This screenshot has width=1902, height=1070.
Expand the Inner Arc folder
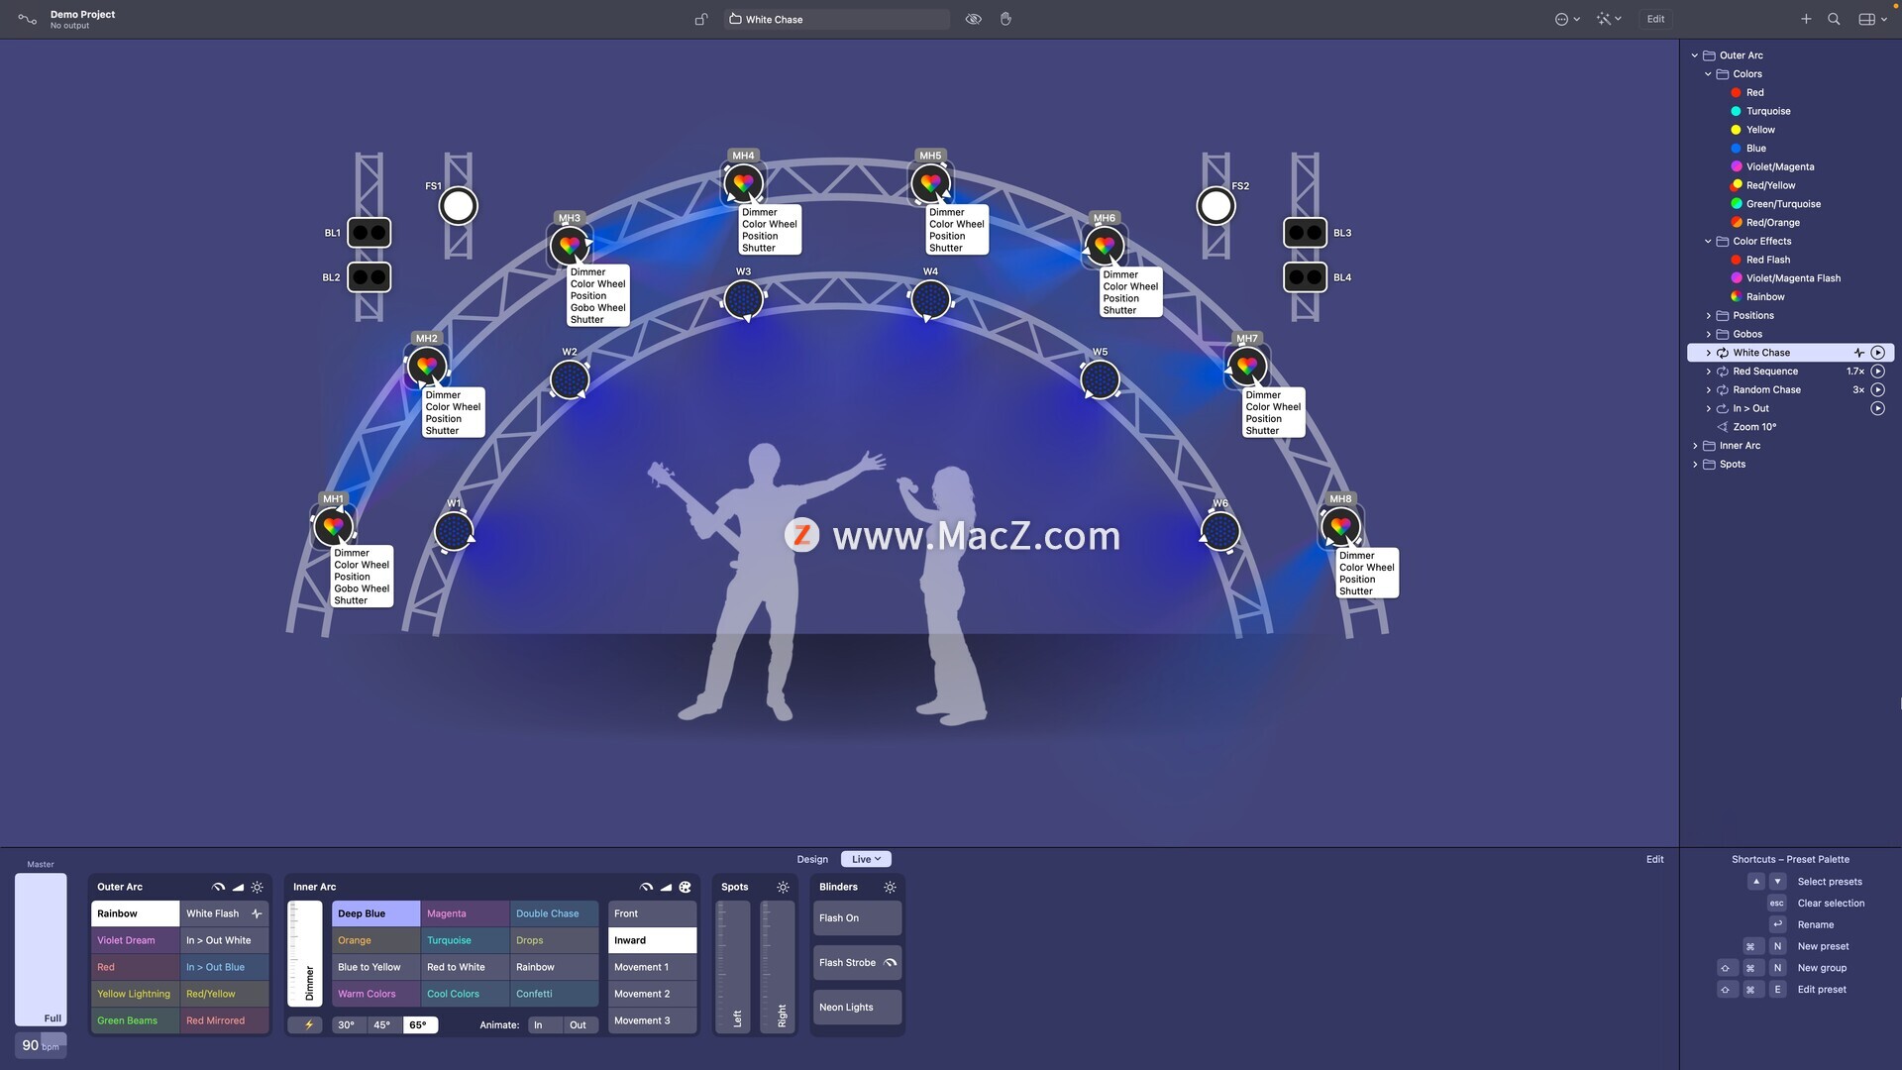pos(1695,446)
